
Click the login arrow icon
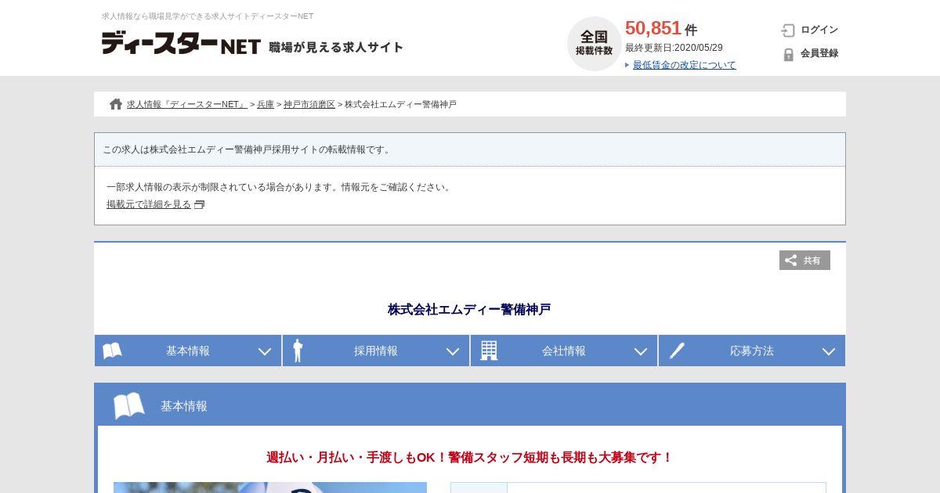point(788,31)
